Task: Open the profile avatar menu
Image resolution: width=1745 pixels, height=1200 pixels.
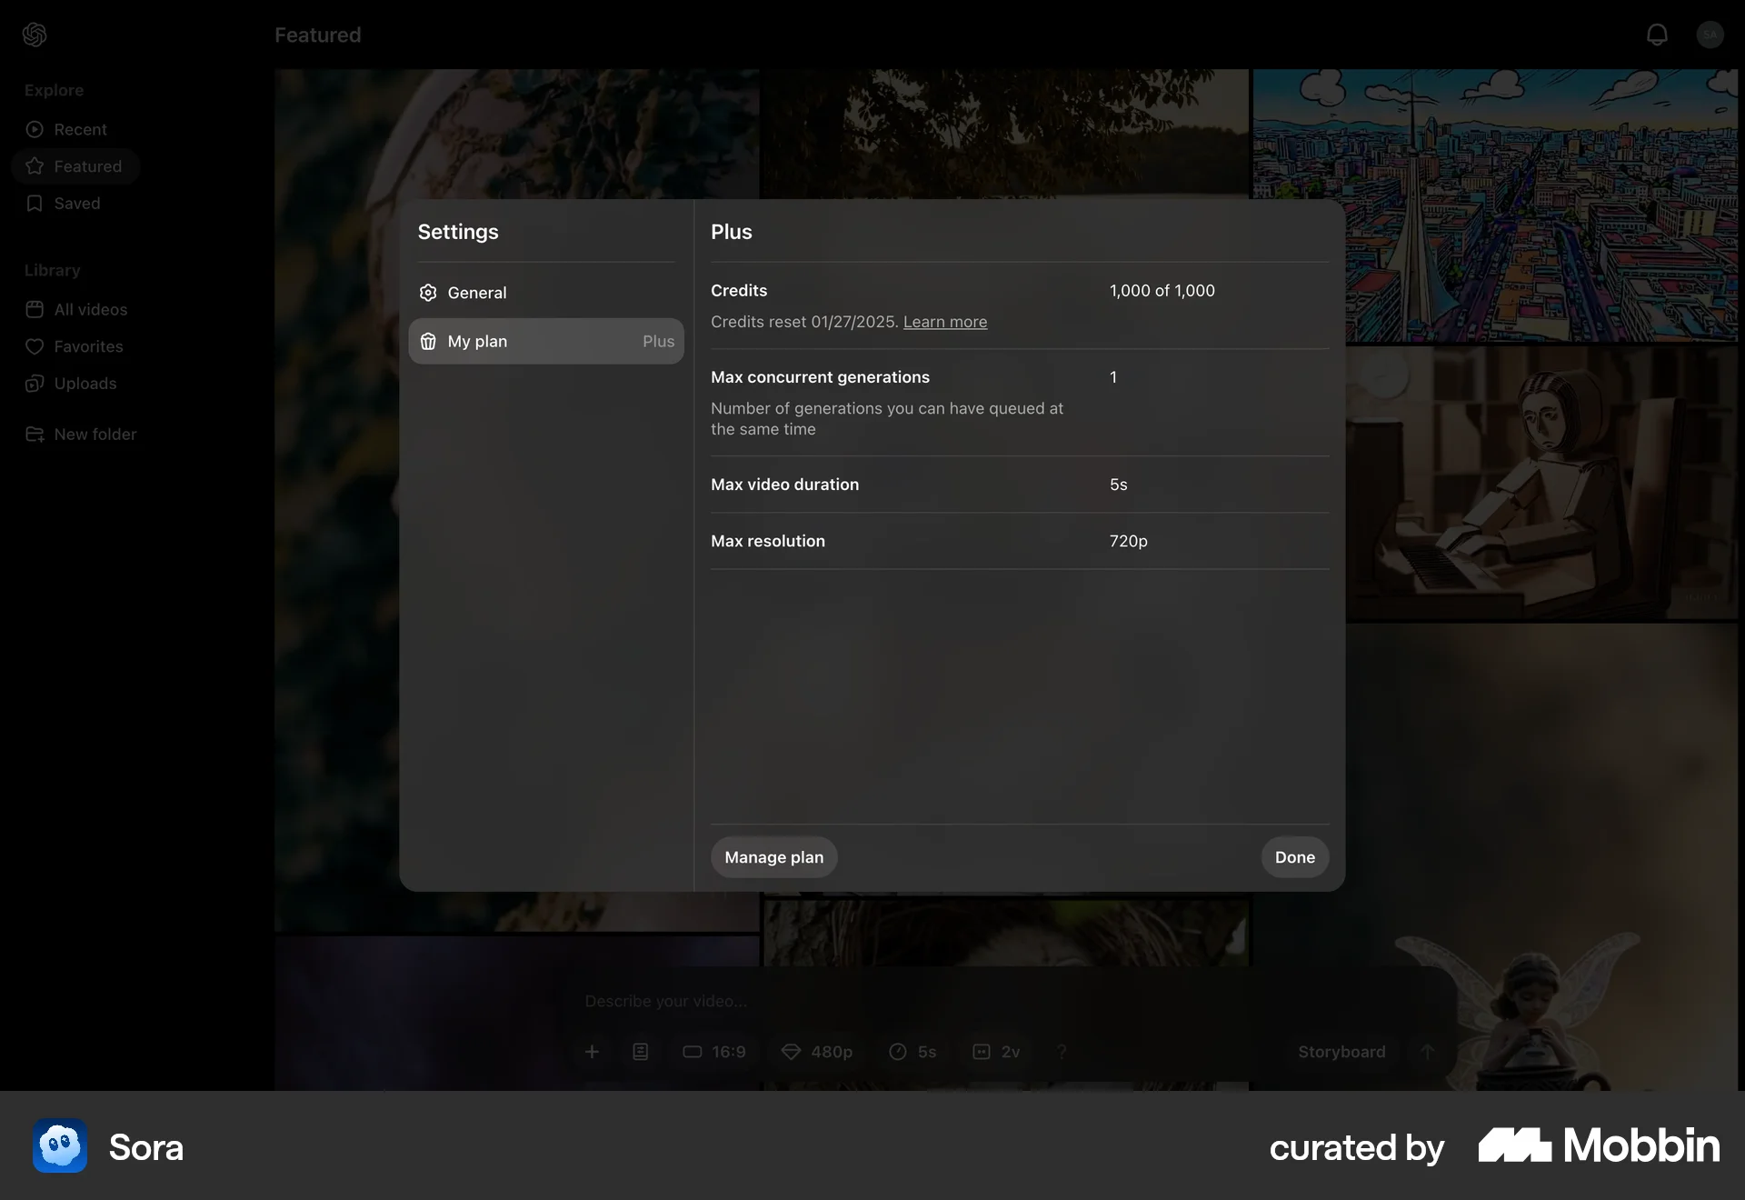Action: tap(1710, 35)
